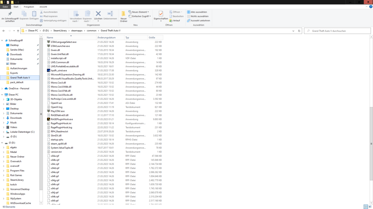Viewport: 373px width, 209px height.
Task: Switch to the Ansicht ribbon tab
Action: coord(43,7)
